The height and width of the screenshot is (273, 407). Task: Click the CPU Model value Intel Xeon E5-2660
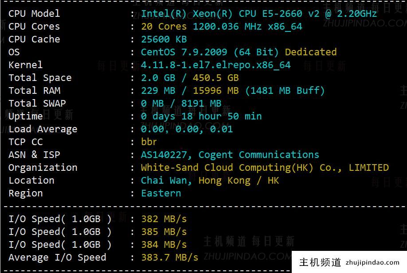coord(258,14)
